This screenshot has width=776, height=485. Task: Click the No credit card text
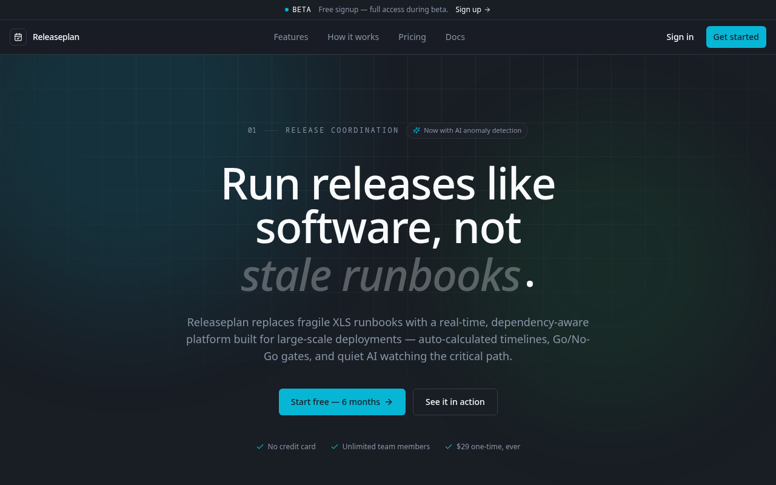coord(292,447)
